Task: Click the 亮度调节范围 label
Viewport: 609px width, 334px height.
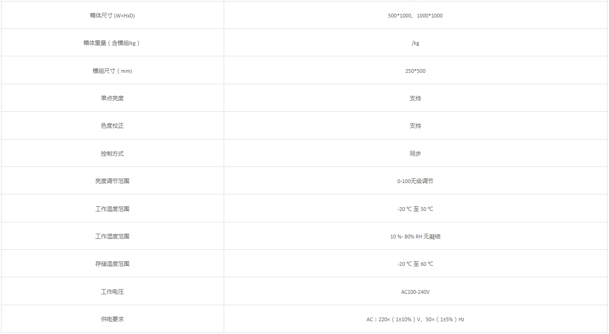Action: (x=112, y=181)
